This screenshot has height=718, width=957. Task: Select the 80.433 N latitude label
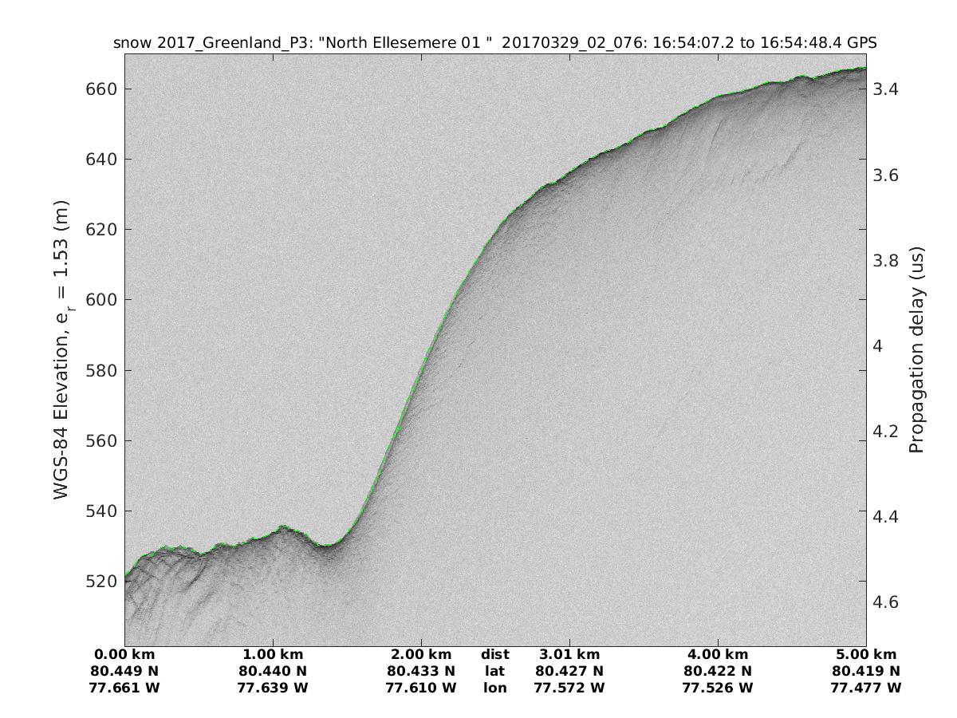(x=421, y=671)
